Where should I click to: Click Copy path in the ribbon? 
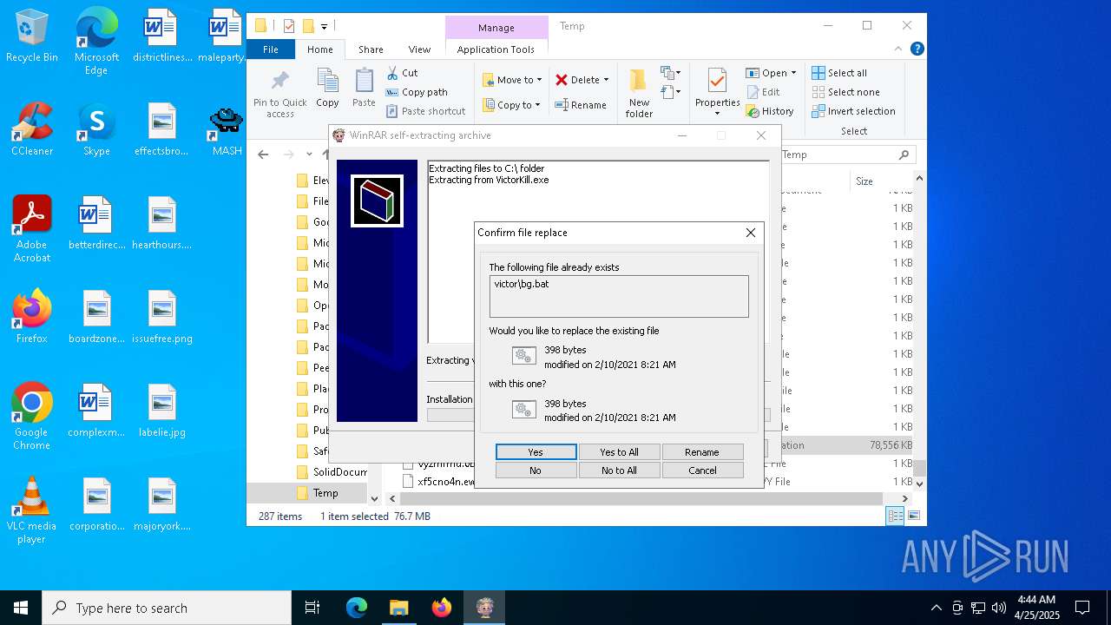pos(417,92)
